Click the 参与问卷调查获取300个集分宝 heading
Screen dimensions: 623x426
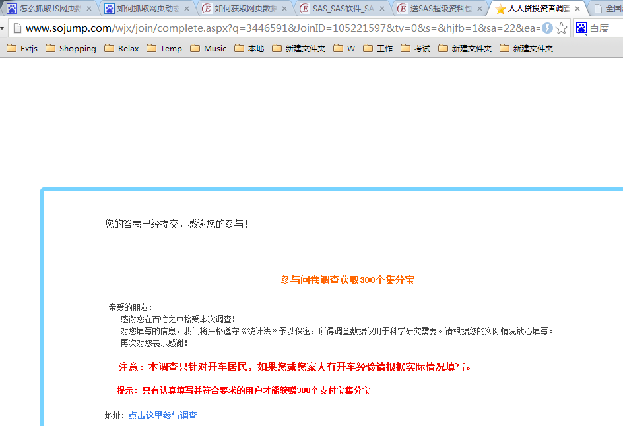pos(347,280)
